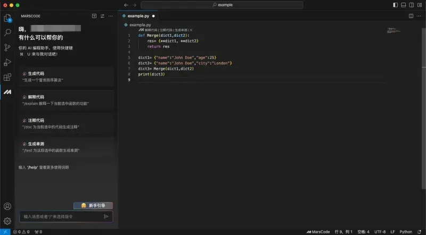Open Accounts menu icon
The image size is (426, 235).
coord(7,206)
